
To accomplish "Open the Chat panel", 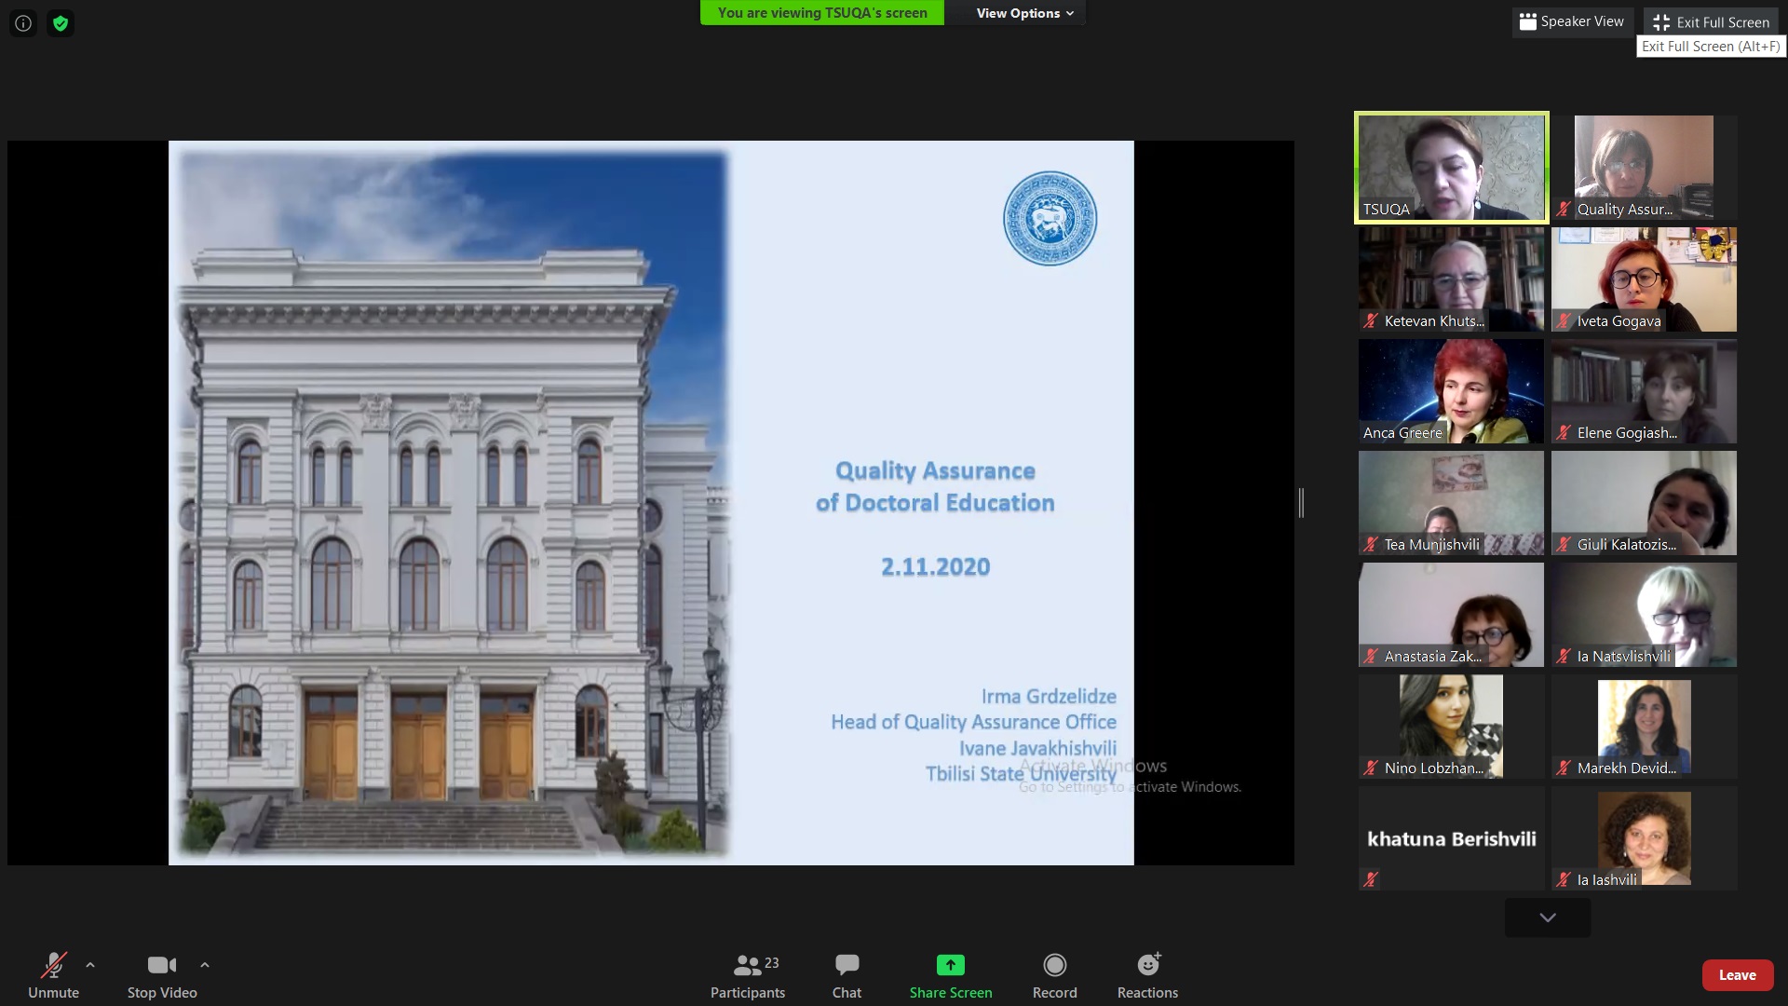I will click(x=847, y=975).
